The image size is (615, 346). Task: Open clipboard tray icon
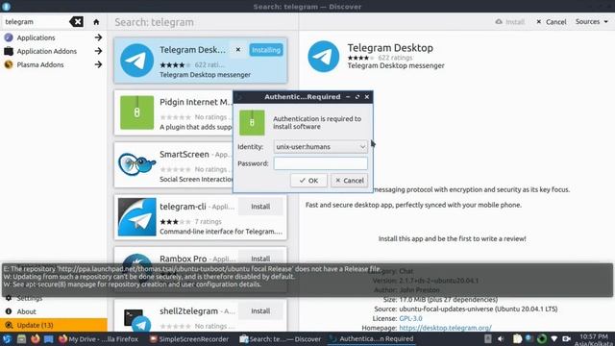click(517, 339)
